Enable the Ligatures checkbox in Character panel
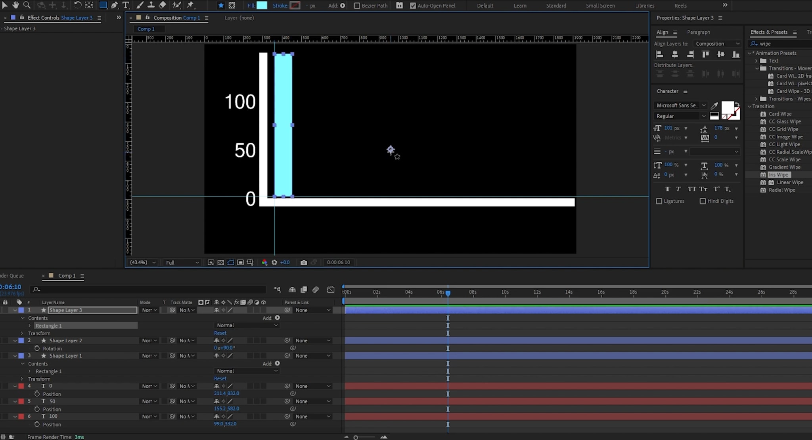 (x=659, y=201)
